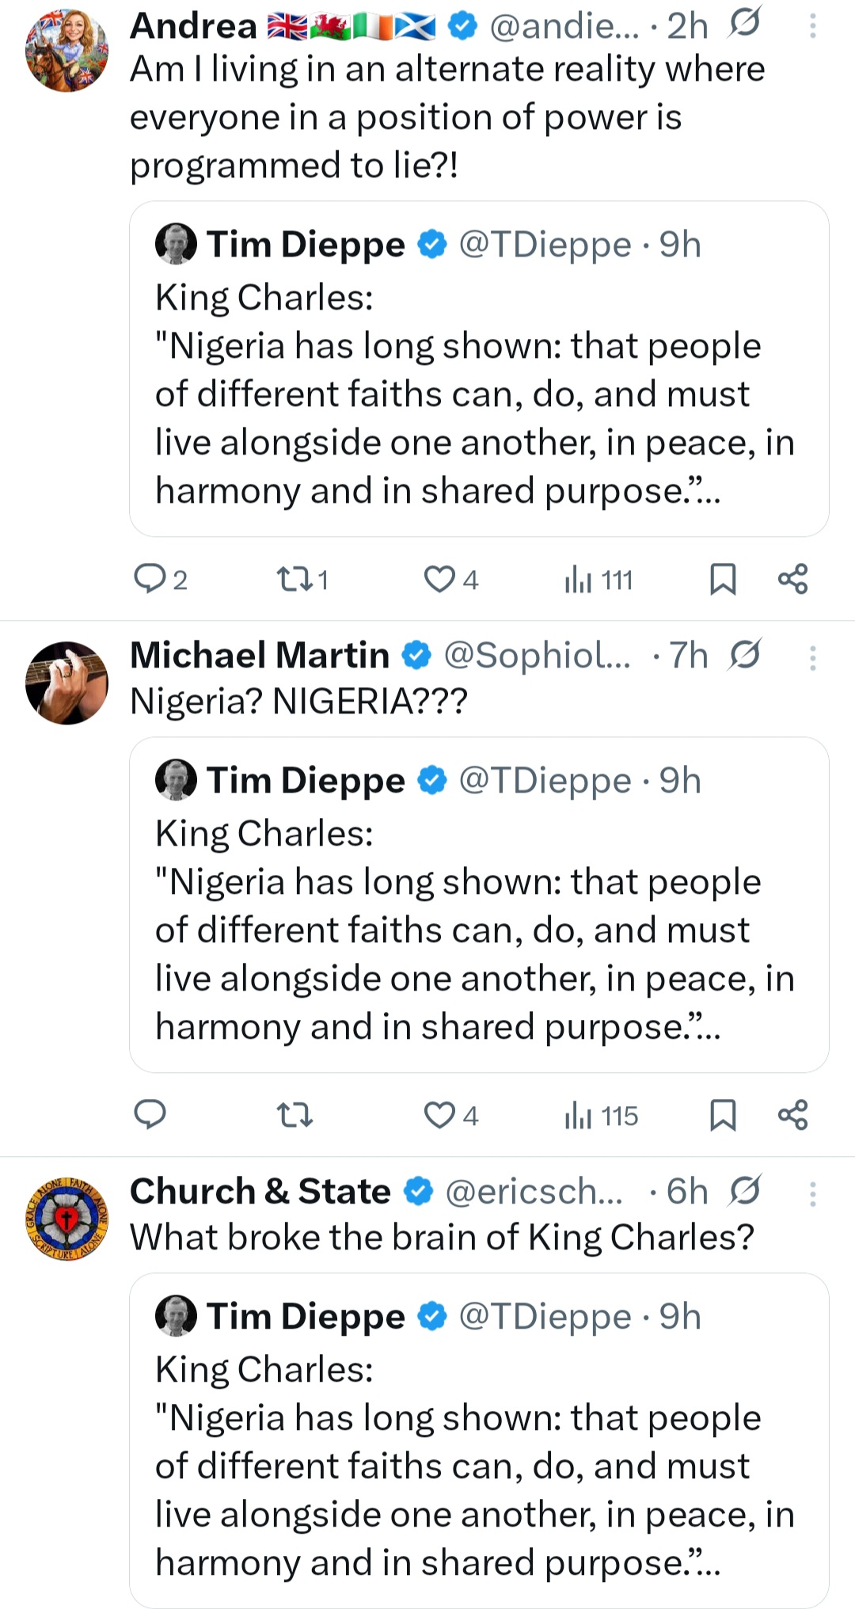Open Church & State avatar
Screen dimensions: 855x1609
66,1219
